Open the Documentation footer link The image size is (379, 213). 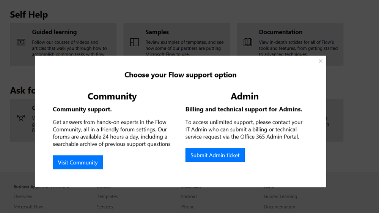point(279,207)
